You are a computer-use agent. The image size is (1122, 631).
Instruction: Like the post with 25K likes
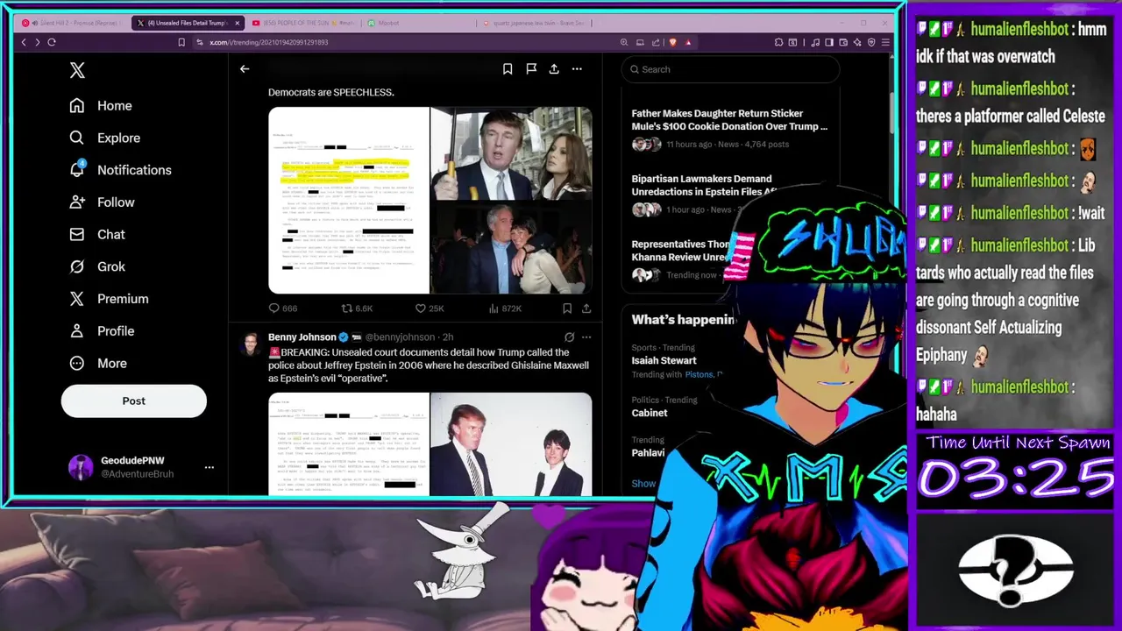[x=430, y=308]
